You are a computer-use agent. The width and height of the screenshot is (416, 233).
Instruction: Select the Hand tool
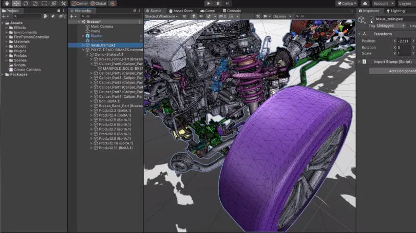(x=7, y=4)
